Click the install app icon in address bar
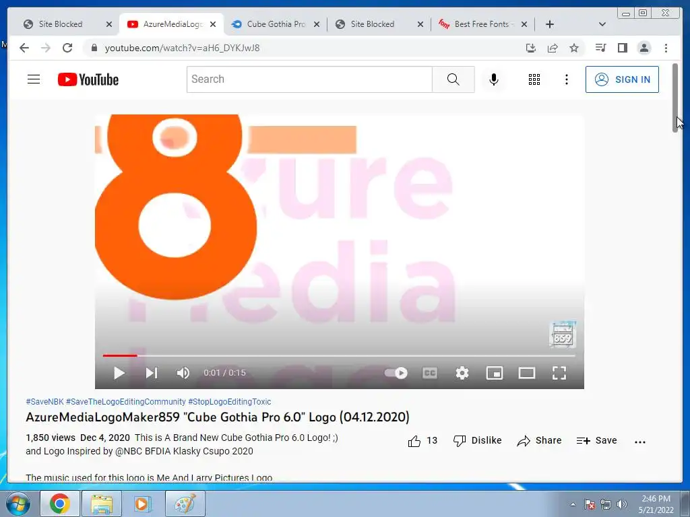Viewport: 690px width, 517px height. [x=531, y=48]
